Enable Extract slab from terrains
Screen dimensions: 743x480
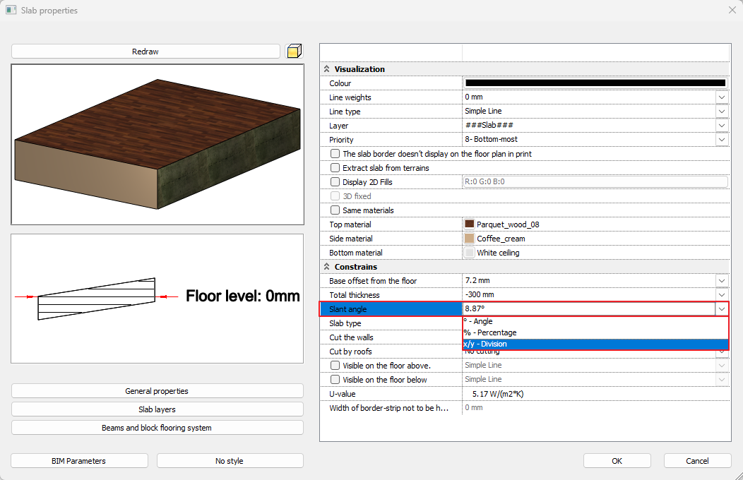pos(335,167)
